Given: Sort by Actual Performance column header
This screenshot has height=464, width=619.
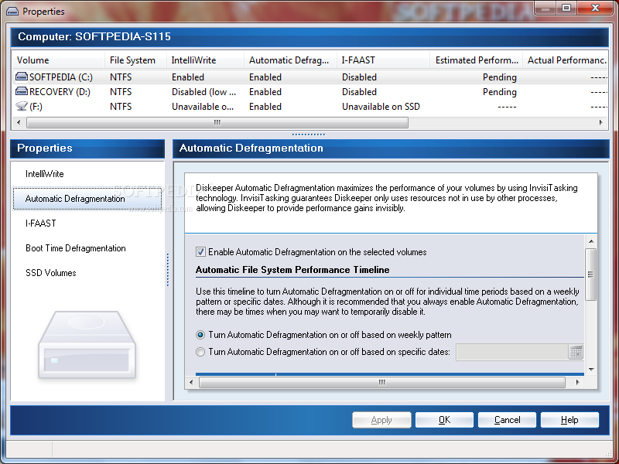Looking at the screenshot, I should coord(566,60).
